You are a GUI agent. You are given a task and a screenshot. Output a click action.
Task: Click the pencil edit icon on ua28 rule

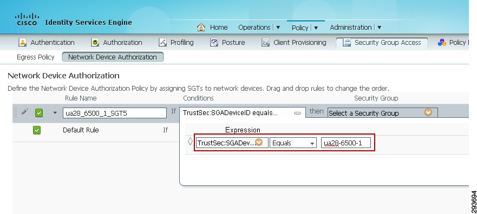click(25, 112)
